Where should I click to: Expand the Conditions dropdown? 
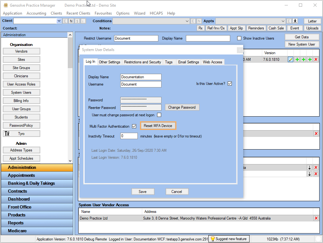187,21
